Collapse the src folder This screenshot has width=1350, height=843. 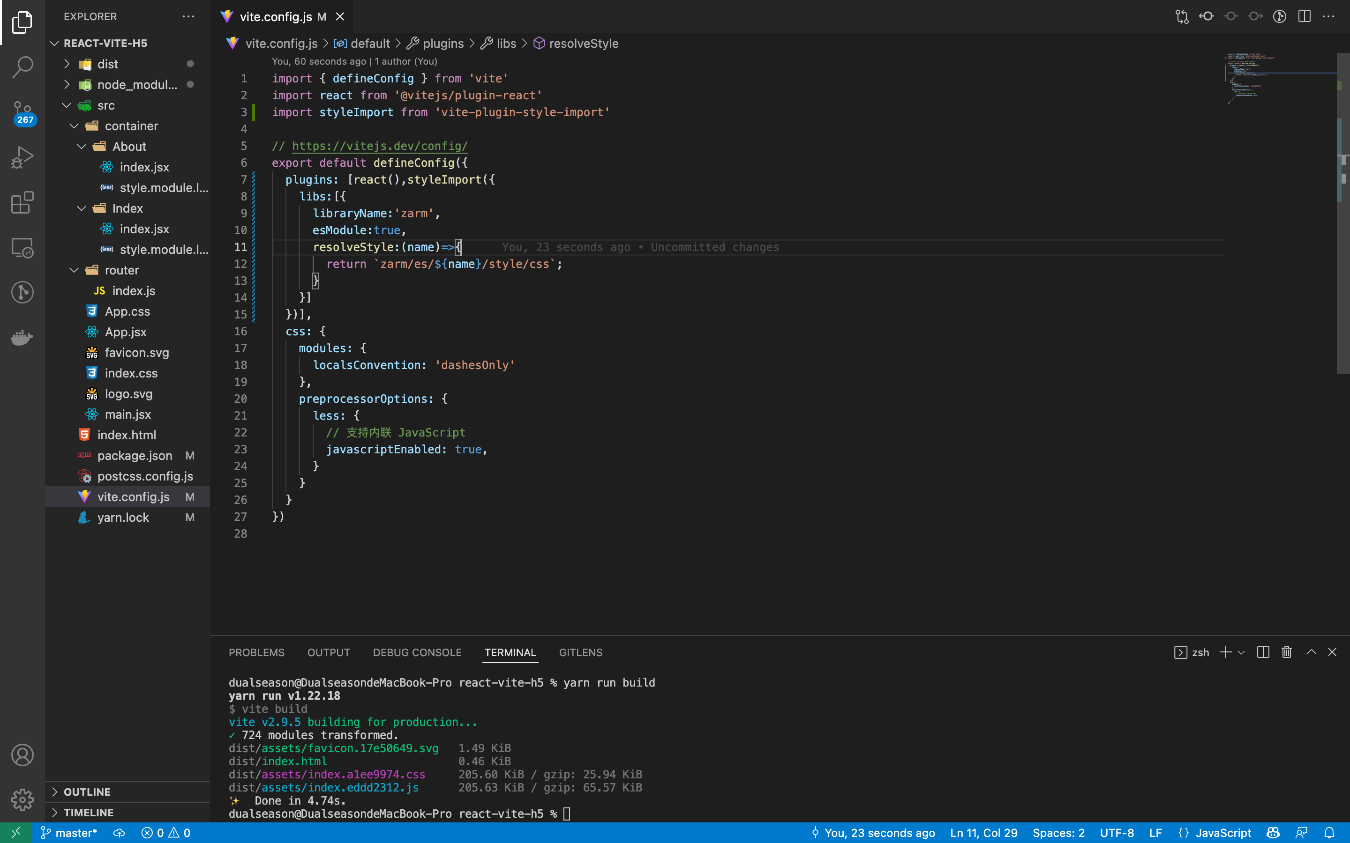point(127,105)
